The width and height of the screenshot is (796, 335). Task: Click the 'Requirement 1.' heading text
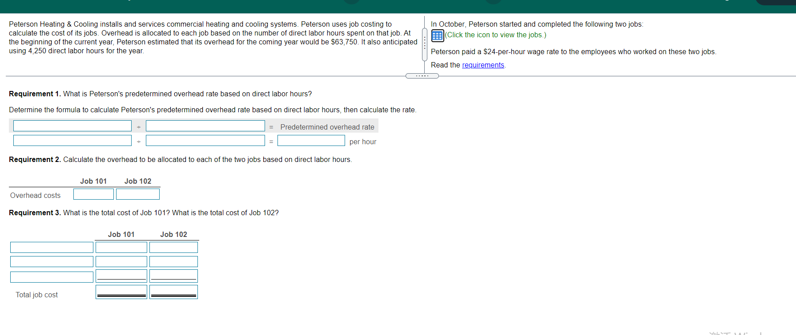(x=35, y=94)
